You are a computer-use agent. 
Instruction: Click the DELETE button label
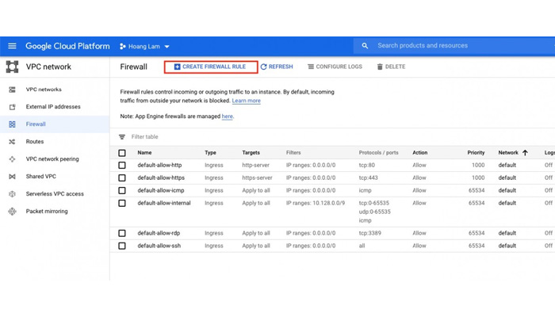(x=395, y=67)
